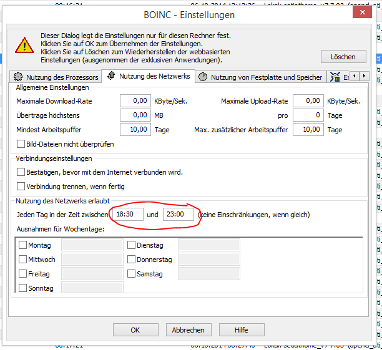The image size is (382, 350).
Task: Click the 'Nutzung des Netzwerks erlaubt' group title
Action: 63,201
